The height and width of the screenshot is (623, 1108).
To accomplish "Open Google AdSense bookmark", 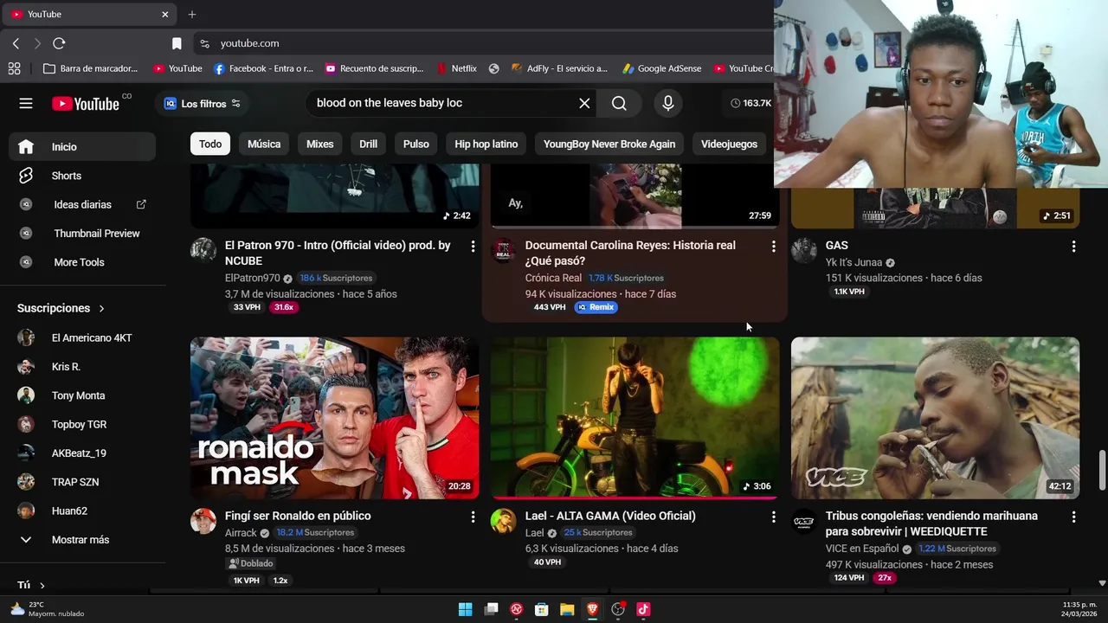I will click(x=661, y=68).
